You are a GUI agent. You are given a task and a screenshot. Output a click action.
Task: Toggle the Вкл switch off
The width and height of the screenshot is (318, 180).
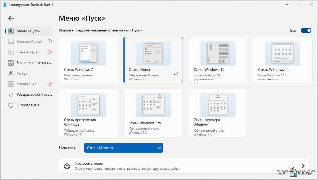pos(306,30)
